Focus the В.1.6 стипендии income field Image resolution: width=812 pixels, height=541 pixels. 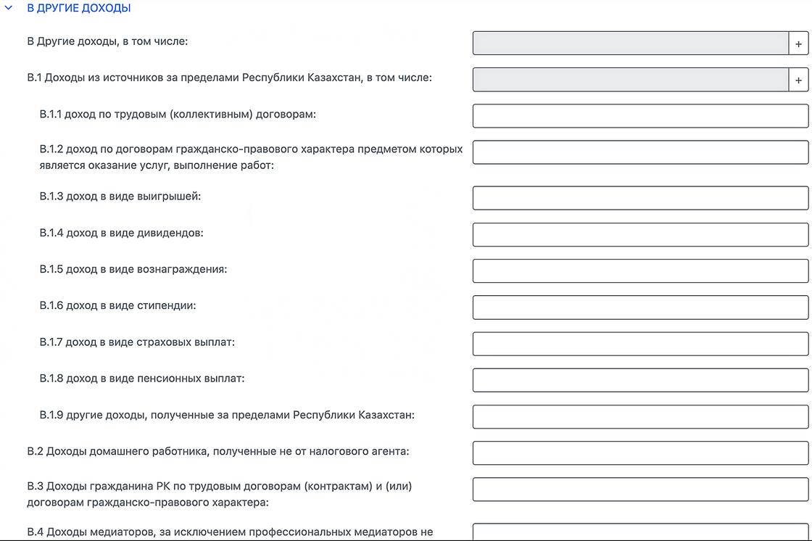[x=640, y=307]
